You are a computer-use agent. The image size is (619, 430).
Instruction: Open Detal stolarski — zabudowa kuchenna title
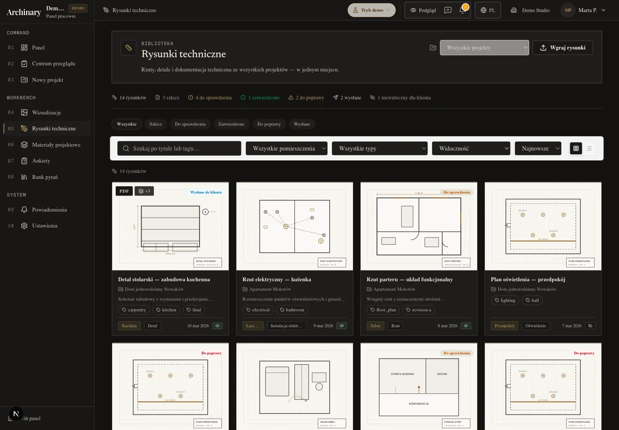tap(164, 279)
